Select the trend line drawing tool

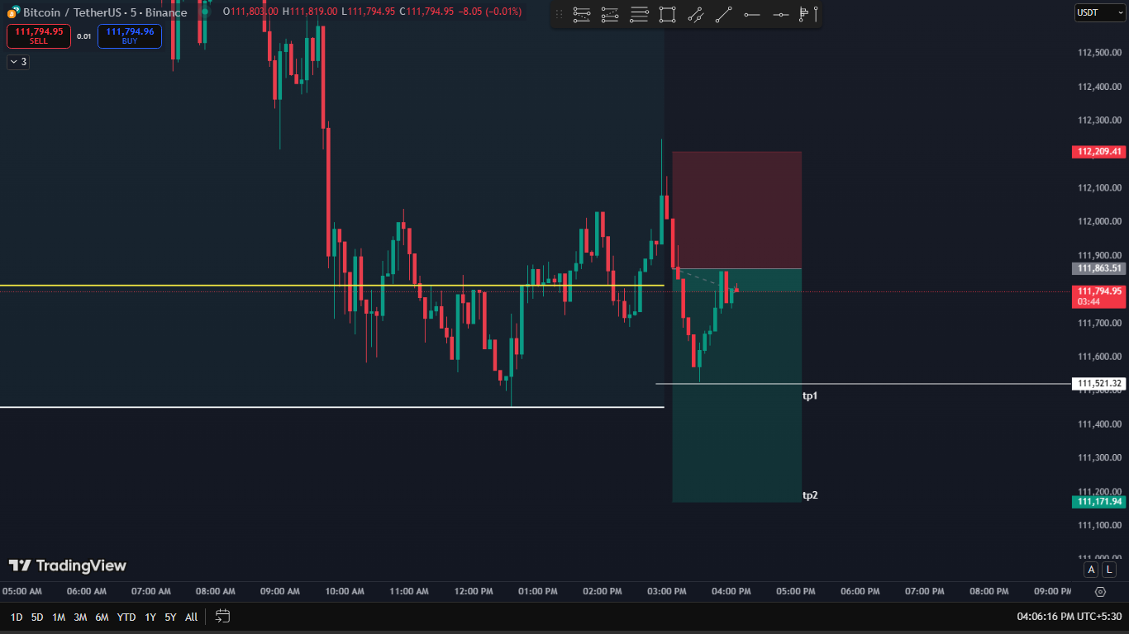pyautogui.click(x=723, y=14)
